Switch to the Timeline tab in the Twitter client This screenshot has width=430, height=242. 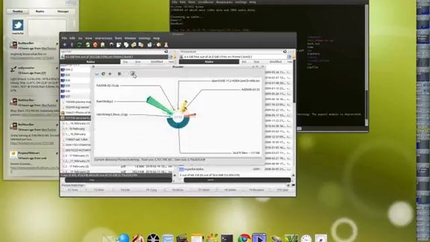tap(17, 11)
